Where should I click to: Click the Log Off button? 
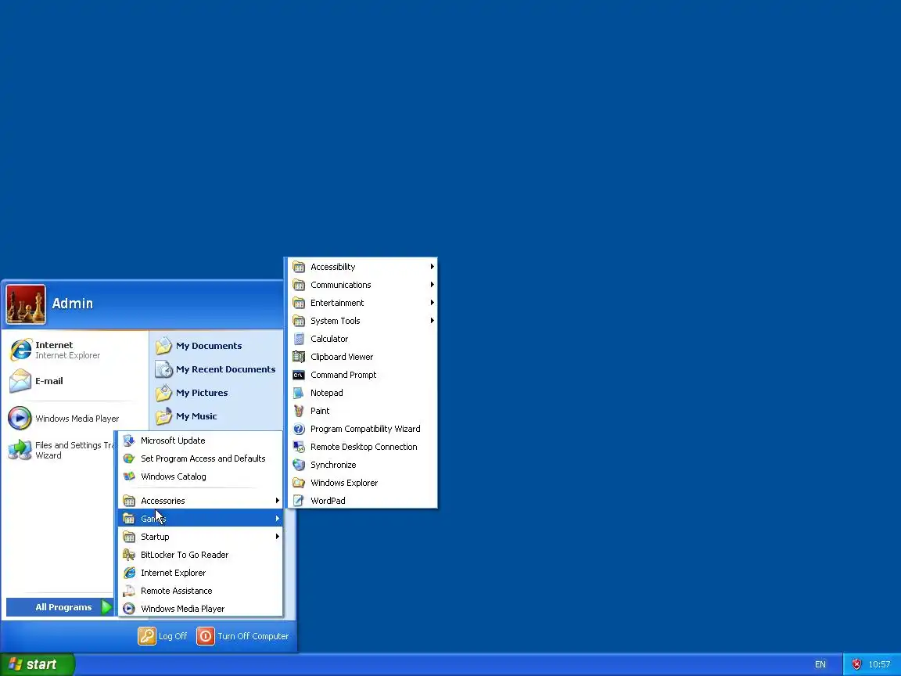pyautogui.click(x=163, y=636)
